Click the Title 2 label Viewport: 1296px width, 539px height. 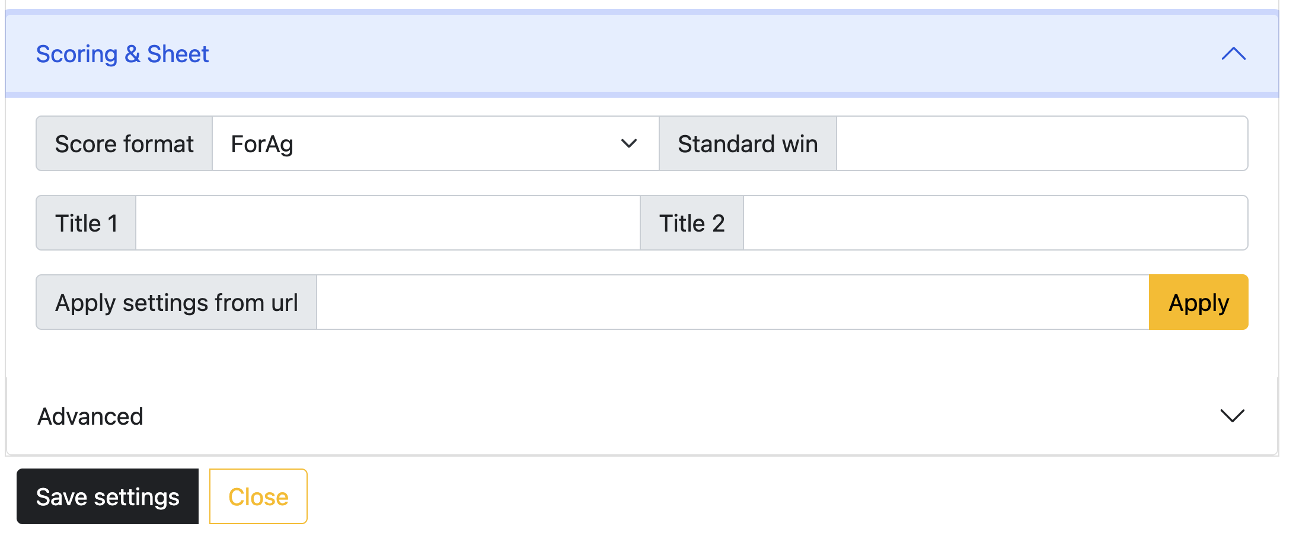click(691, 223)
